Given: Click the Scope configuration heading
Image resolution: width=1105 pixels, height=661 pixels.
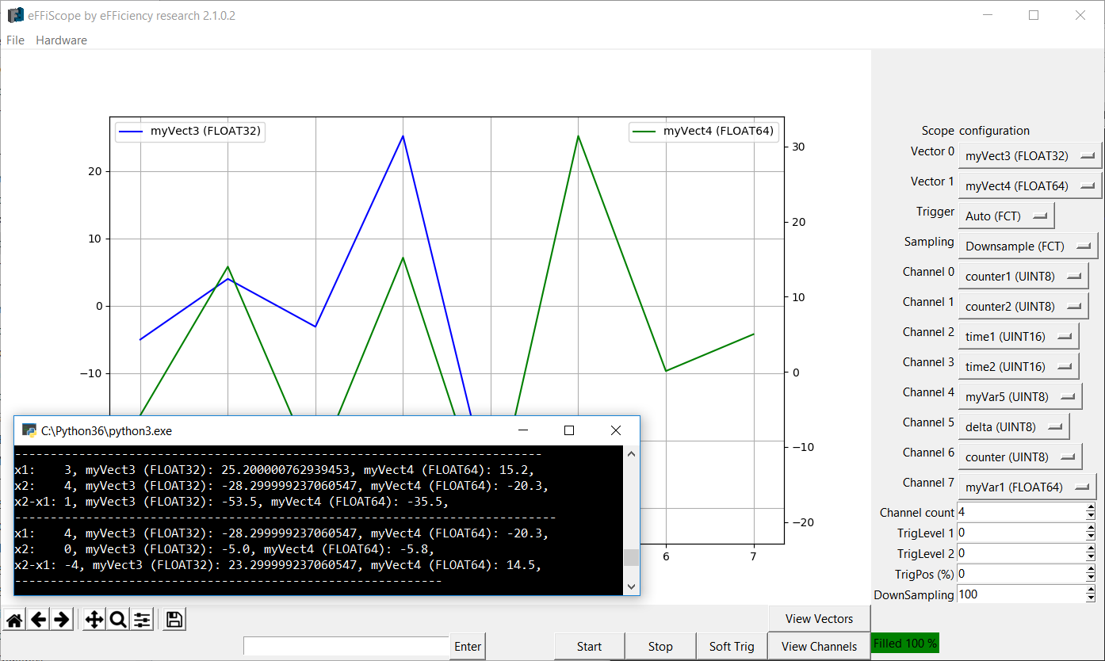Looking at the screenshot, I should 976,131.
